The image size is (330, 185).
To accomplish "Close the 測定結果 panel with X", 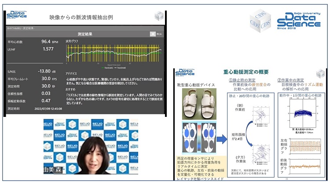I will pos(153,33).
